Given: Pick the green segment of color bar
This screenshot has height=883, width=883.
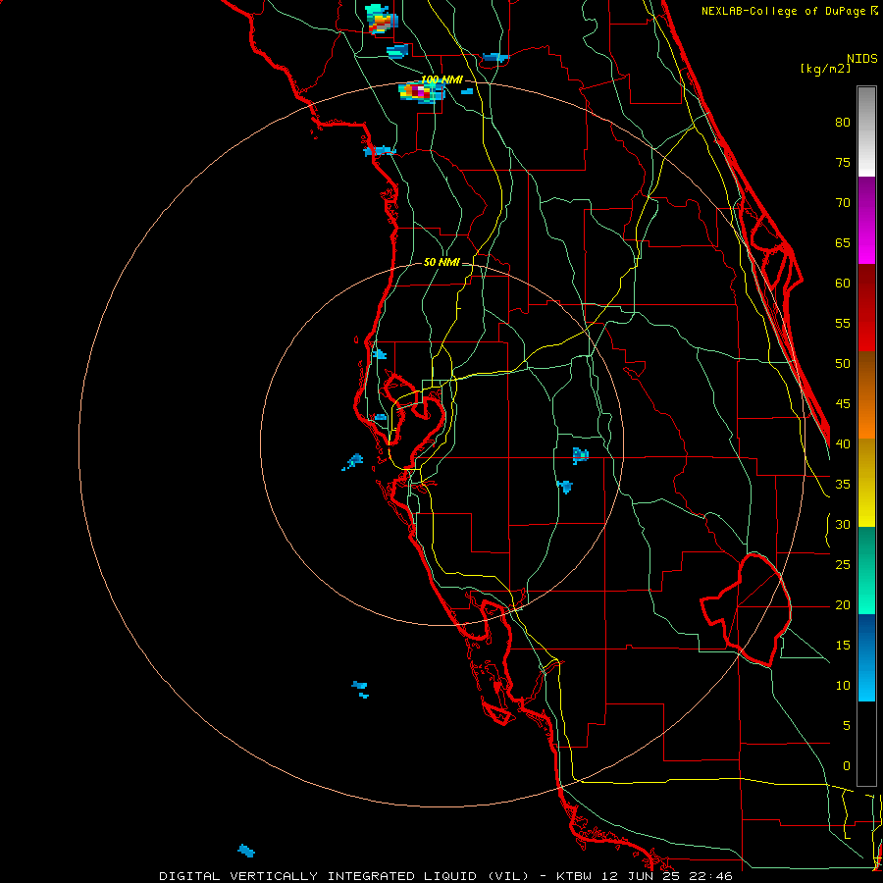Looking at the screenshot, I should click(866, 570).
